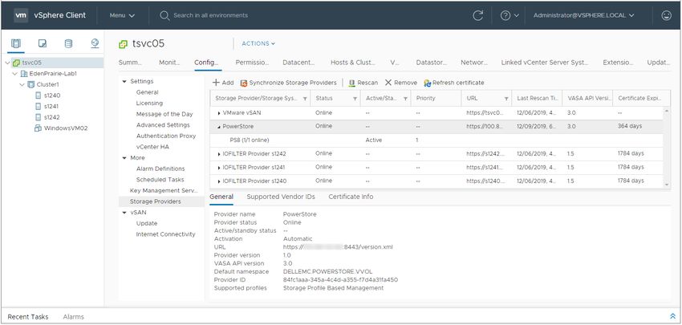Select host s1242 in the tree
682x325 pixels.
[x=51, y=117]
